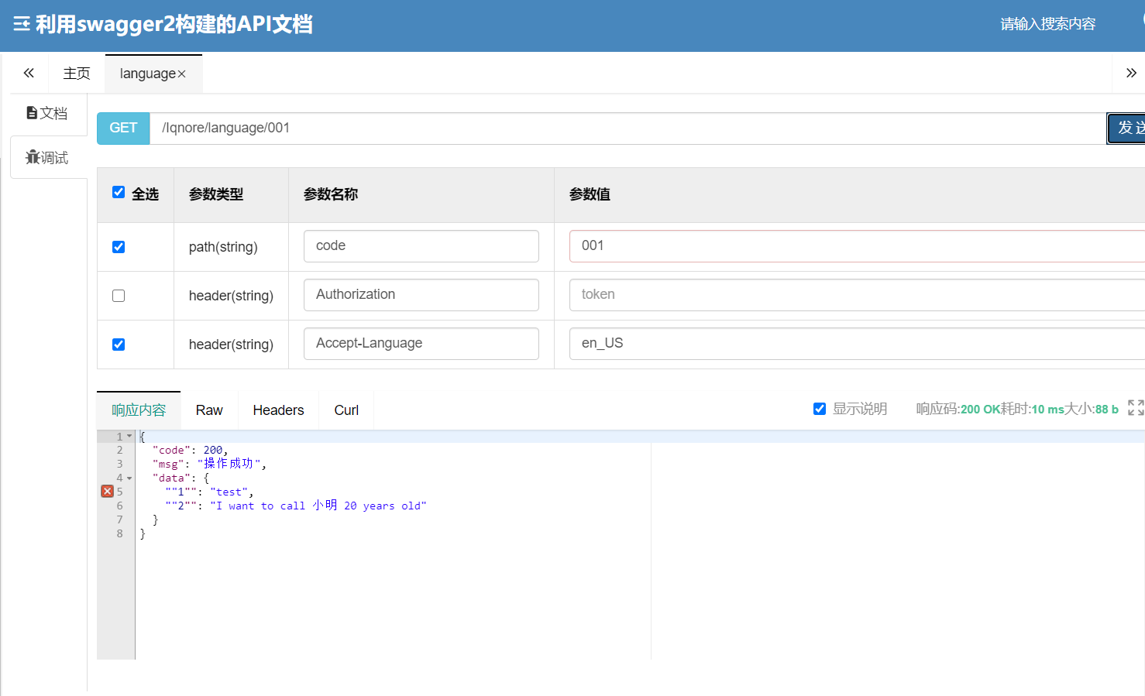Click the 发送 send request button
This screenshot has width=1145, height=696.
[x=1126, y=129]
